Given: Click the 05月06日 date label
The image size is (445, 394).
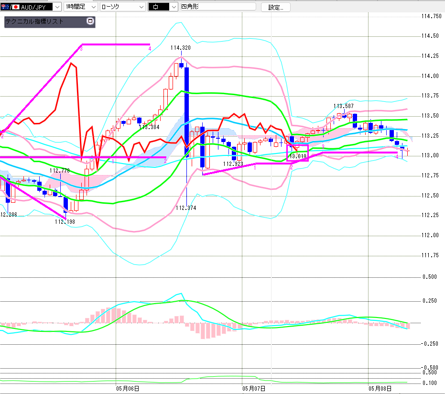Looking at the screenshot, I should point(128,389).
